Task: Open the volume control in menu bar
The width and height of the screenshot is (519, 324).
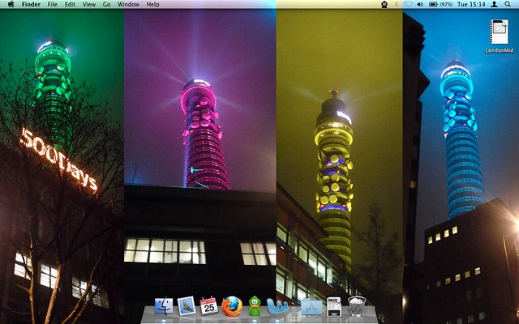Action: tap(420, 4)
